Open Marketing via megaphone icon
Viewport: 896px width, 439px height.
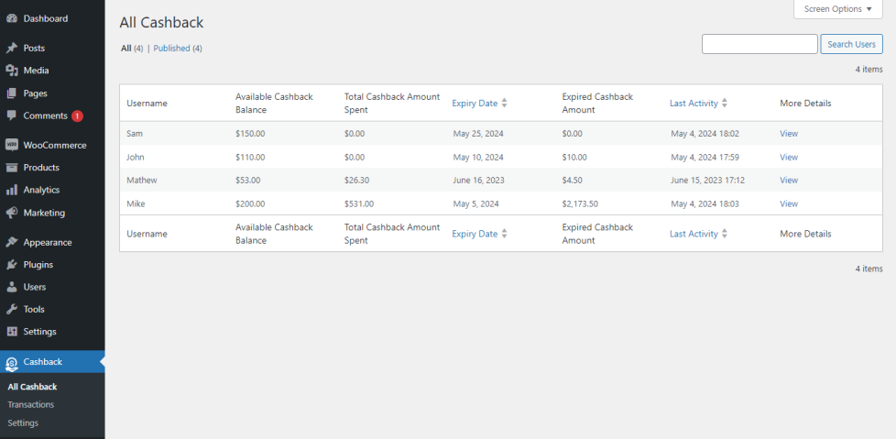pos(12,213)
